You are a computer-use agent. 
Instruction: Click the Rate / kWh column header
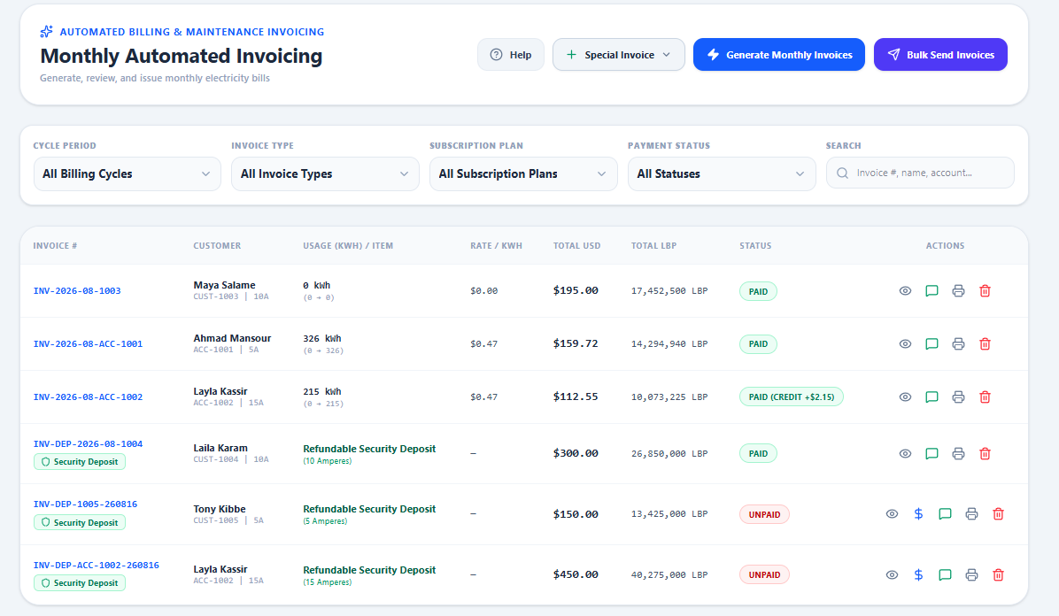[497, 246]
